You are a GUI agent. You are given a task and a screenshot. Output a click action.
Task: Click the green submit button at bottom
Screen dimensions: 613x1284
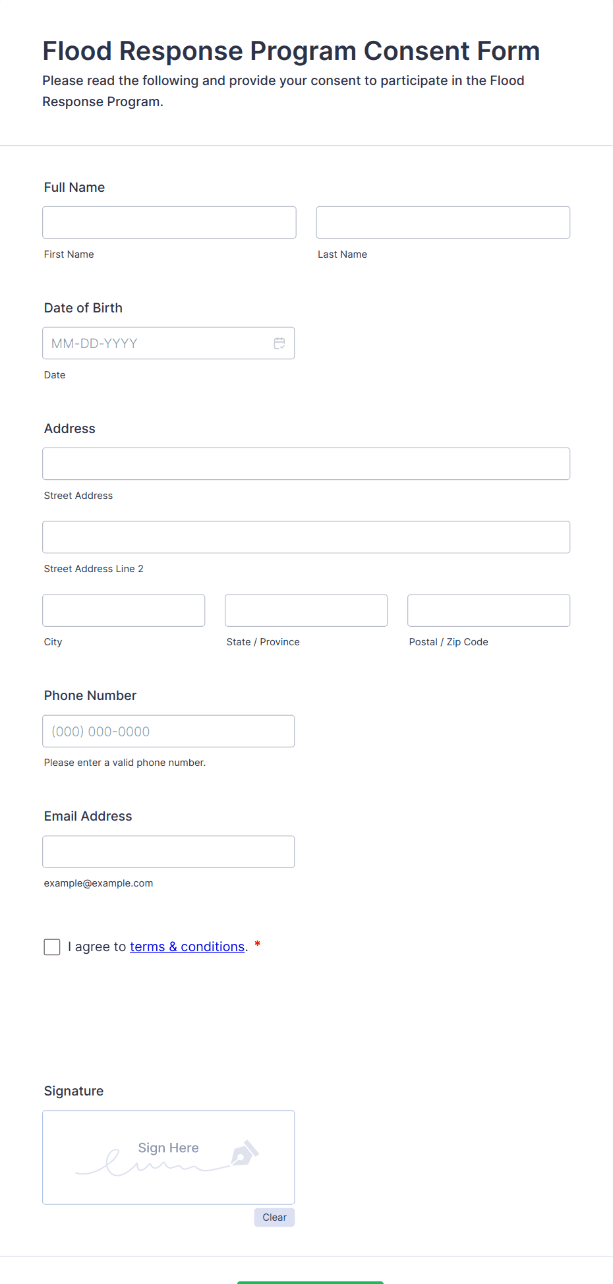click(310, 1282)
